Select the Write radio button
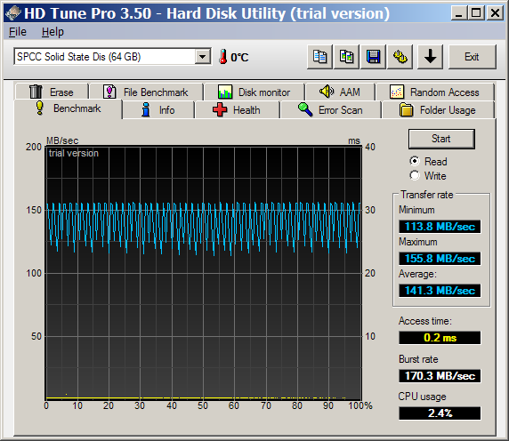Viewport: 509px width, 441px height. pos(415,175)
